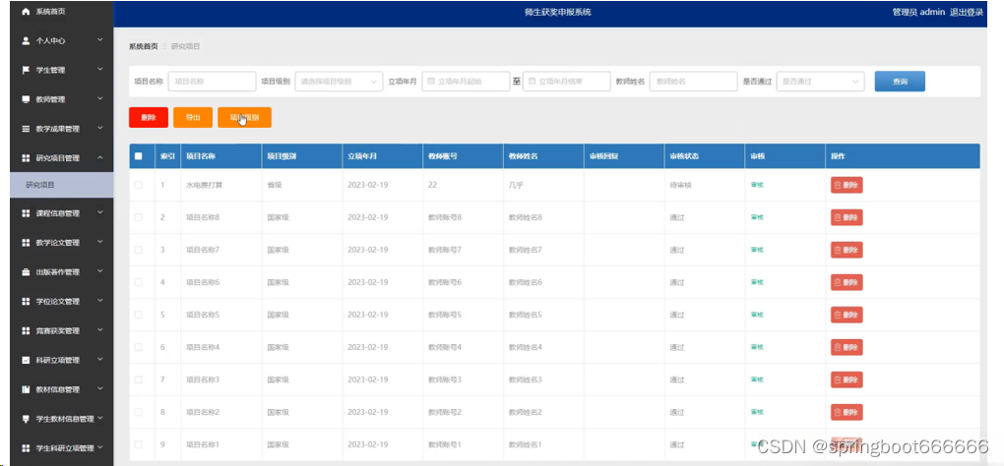1004x466 pixels.
Task: Click the red 删除 button above the table
Action: pyautogui.click(x=149, y=118)
